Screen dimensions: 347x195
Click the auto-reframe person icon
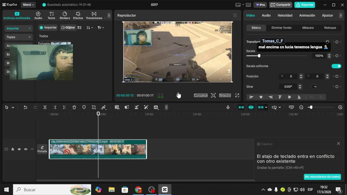tap(136, 107)
